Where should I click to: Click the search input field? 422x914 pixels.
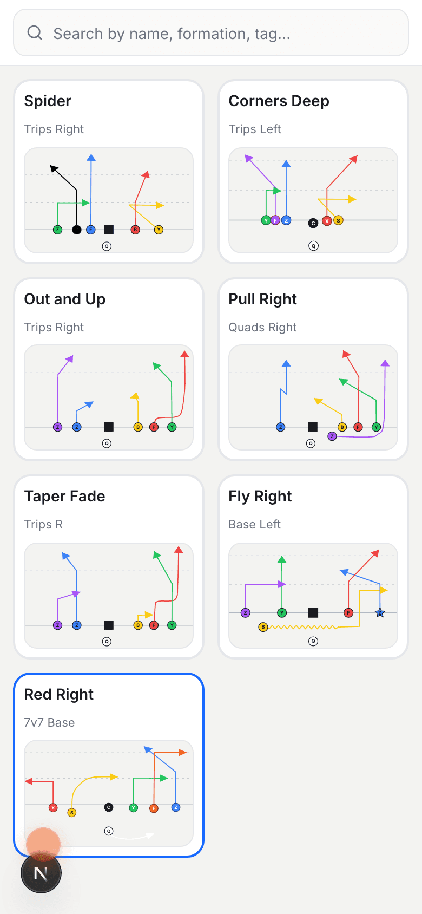click(x=210, y=32)
